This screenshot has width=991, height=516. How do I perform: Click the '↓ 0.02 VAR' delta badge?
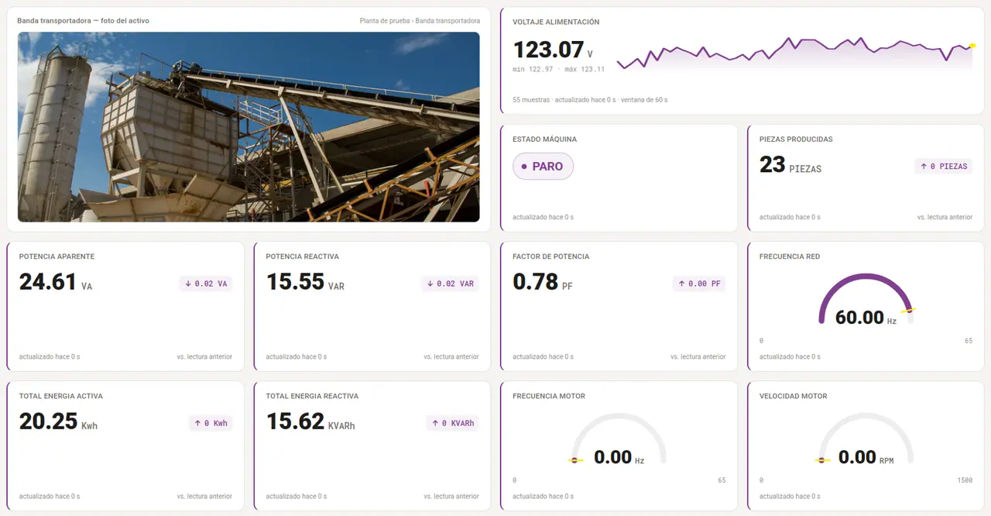[450, 284]
